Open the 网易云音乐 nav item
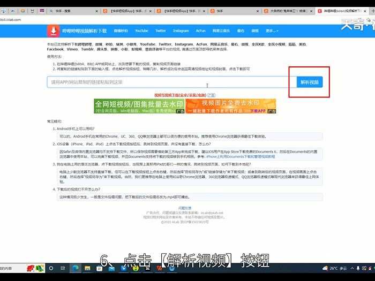Viewport: 375px width, 281px height. pyautogui.click(x=221, y=31)
